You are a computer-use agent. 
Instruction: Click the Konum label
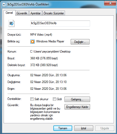coord(12,52)
